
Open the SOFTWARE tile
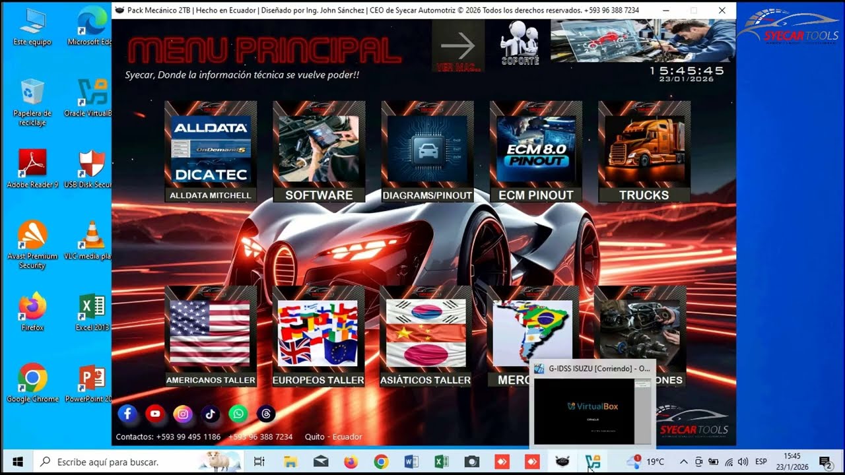point(319,152)
